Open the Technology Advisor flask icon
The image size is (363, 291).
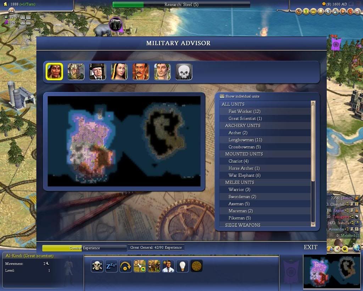coord(336,11)
